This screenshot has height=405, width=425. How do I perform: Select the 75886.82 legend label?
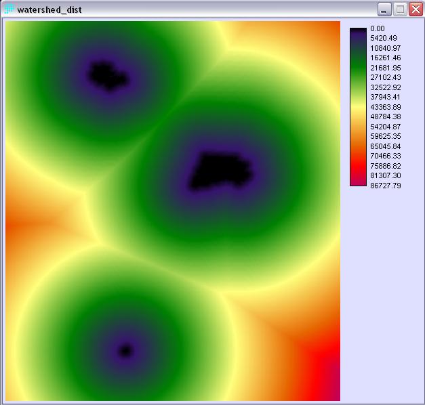[x=385, y=166]
